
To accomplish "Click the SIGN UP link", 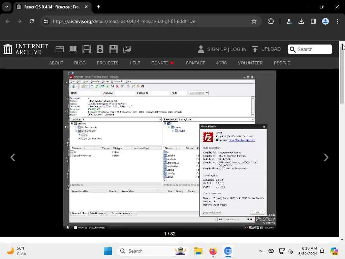I will tap(217, 49).
